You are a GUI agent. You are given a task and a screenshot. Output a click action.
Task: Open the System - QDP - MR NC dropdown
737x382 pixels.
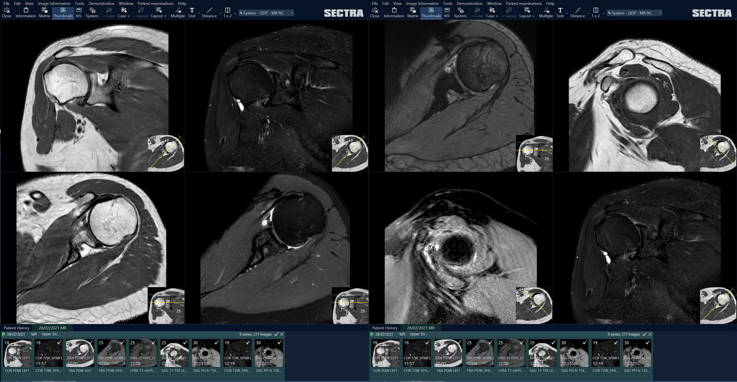[266, 13]
